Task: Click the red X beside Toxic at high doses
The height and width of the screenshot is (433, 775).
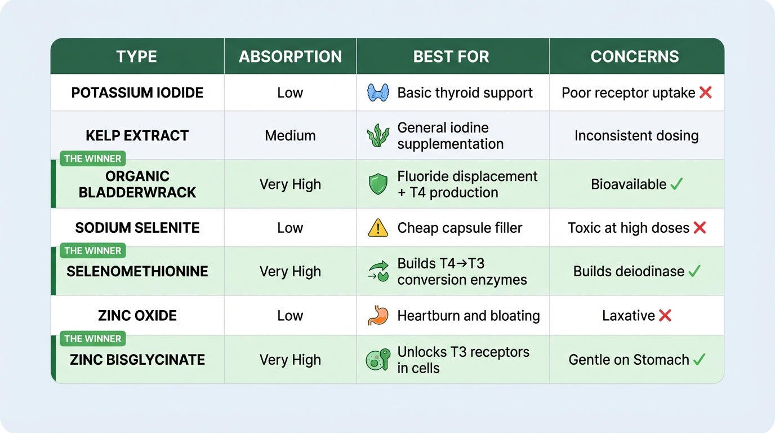Action: pos(700,228)
